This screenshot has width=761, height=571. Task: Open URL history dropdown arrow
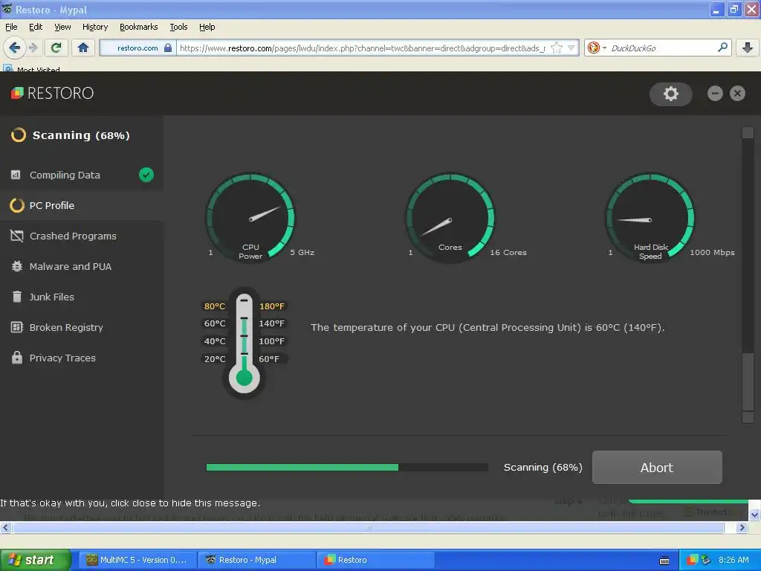[571, 48]
